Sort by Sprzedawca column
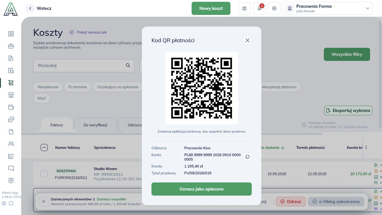 pyautogui.click(x=104, y=148)
